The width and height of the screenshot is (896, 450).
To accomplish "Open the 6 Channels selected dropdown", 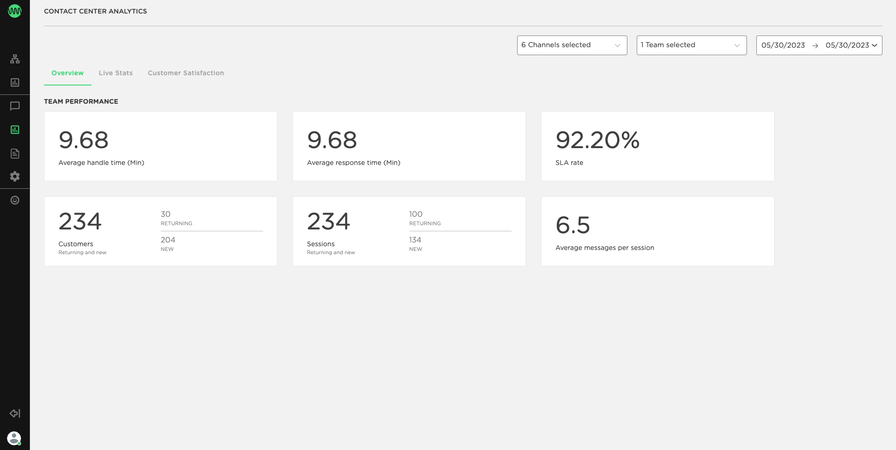I will point(572,45).
